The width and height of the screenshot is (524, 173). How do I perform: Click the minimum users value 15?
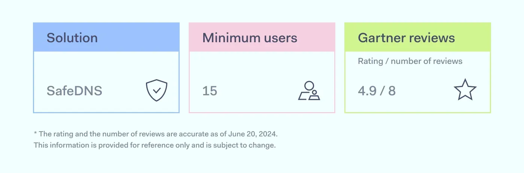click(210, 91)
